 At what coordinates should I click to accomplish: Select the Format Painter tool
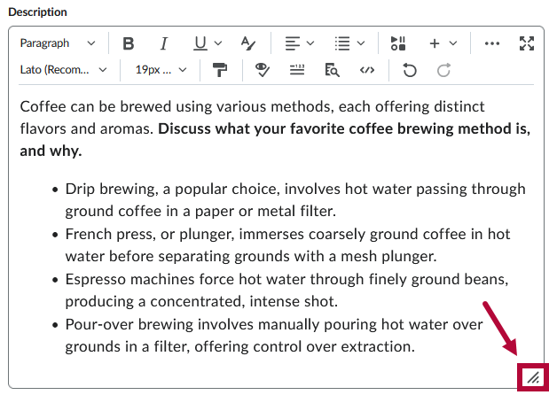(x=220, y=70)
